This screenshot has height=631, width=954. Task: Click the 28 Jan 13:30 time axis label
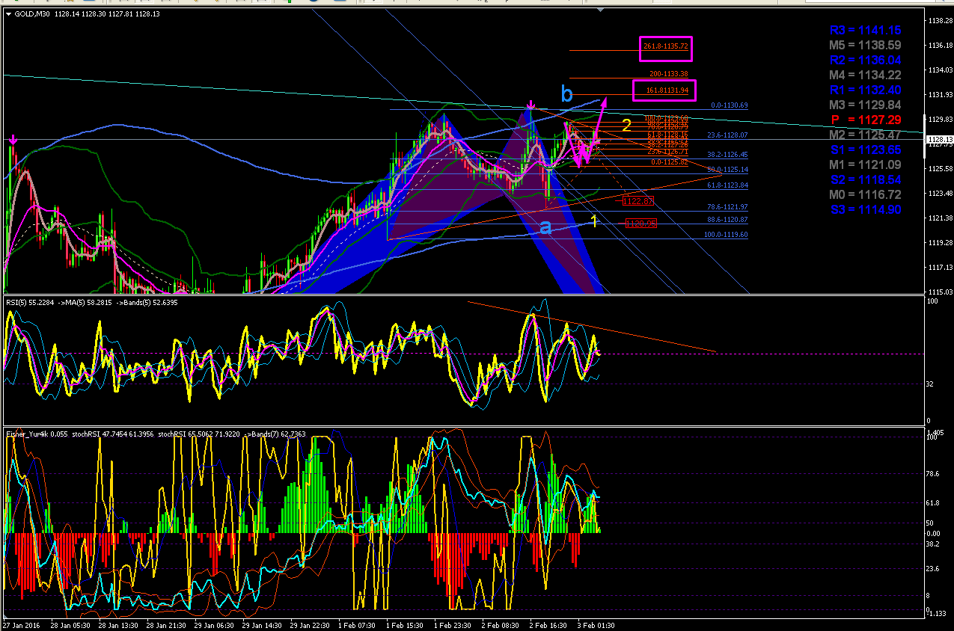click(x=117, y=625)
